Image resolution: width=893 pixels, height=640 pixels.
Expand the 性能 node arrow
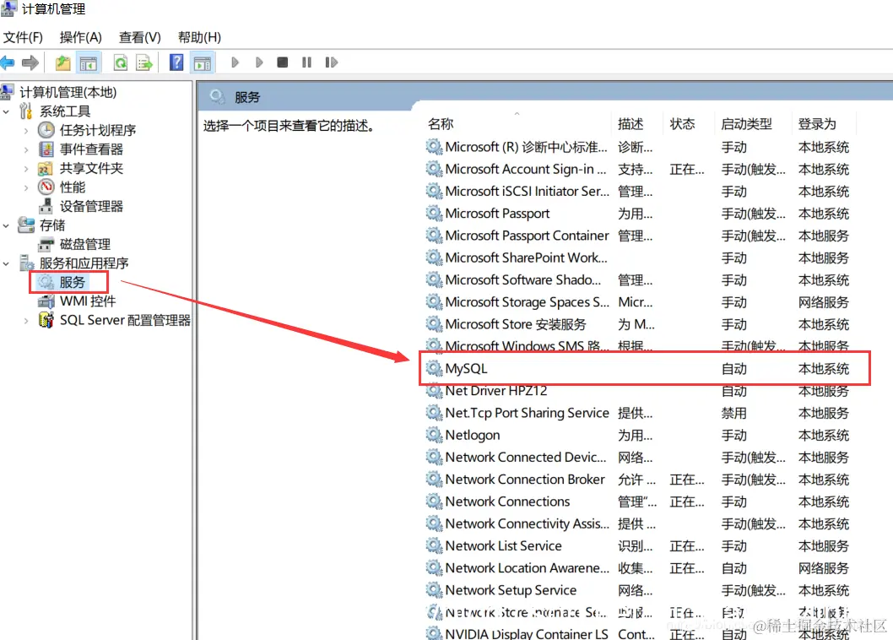(25, 187)
